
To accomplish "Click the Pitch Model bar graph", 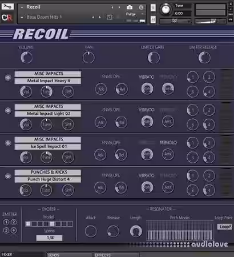I will tap(180, 230).
